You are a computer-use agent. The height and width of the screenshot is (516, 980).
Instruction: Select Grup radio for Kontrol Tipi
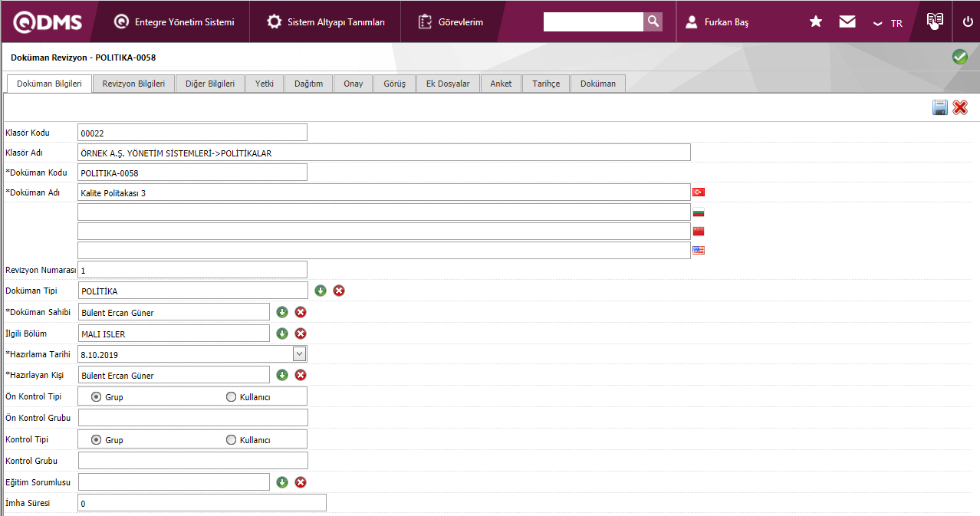(96, 440)
